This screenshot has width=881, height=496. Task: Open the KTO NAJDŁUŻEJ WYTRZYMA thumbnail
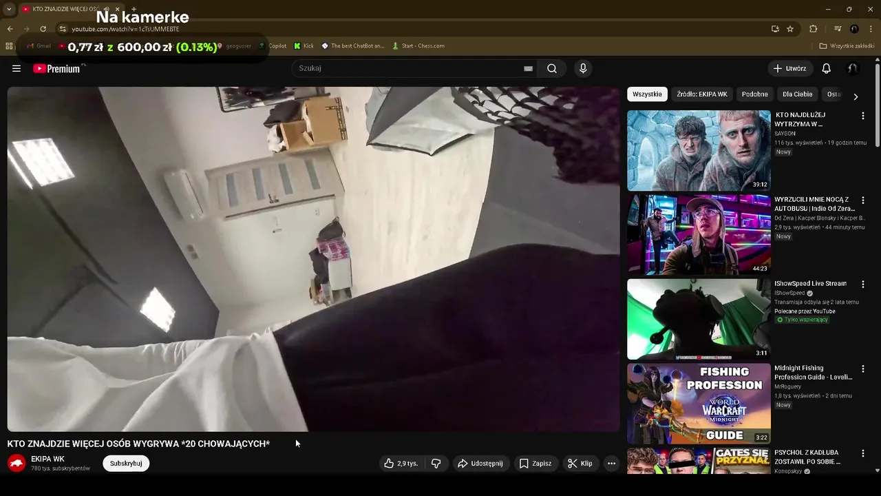tap(699, 150)
